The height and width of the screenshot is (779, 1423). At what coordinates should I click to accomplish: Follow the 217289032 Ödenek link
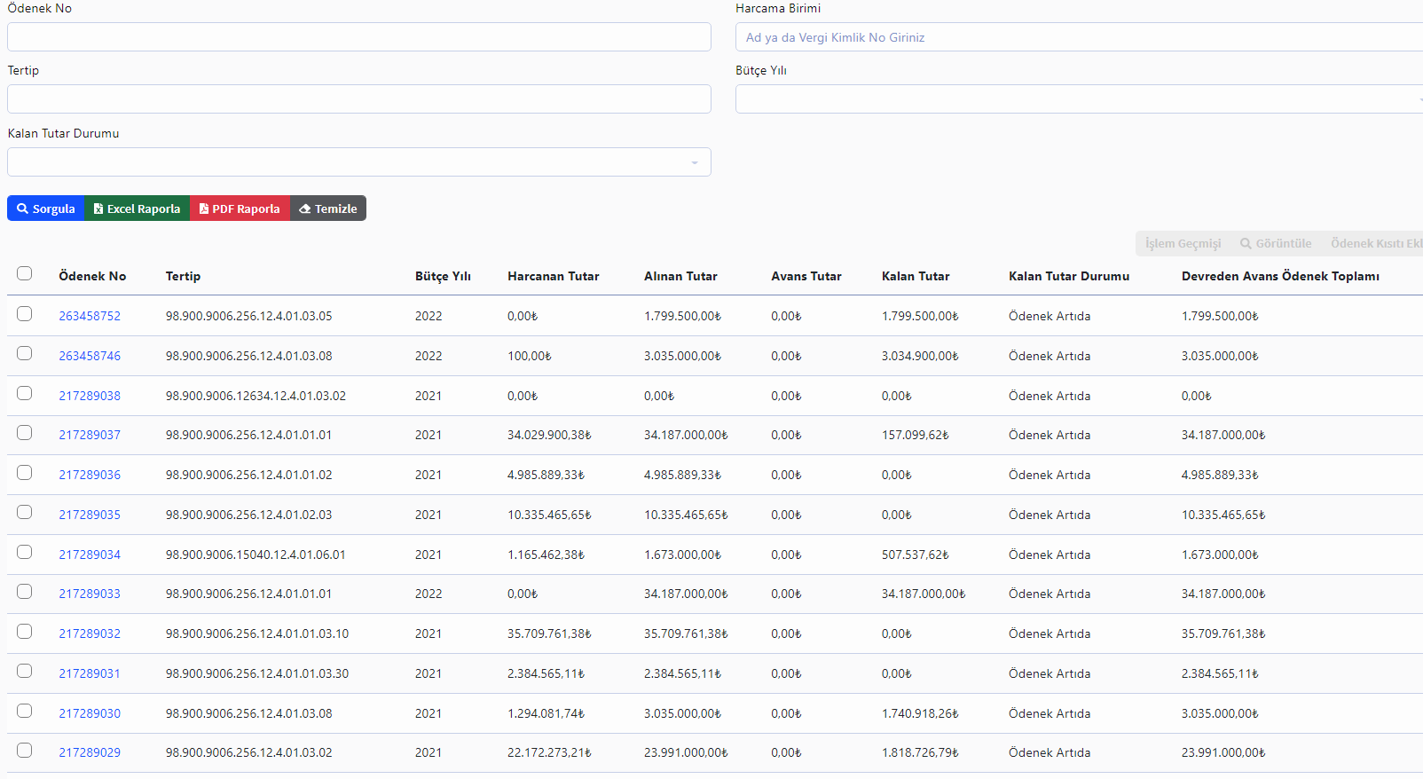[x=90, y=633]
